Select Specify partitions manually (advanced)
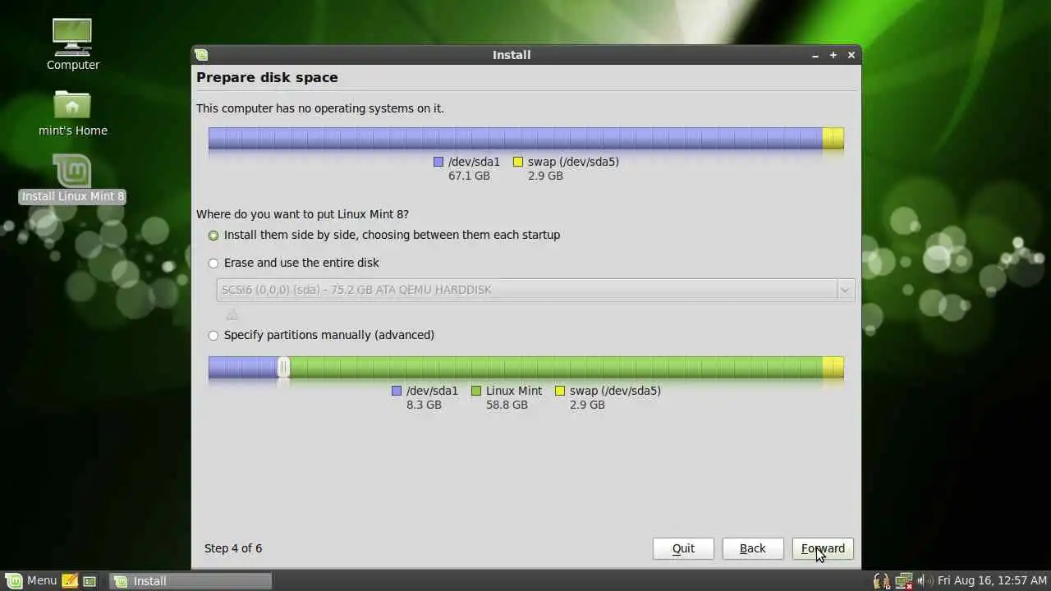 [x=322, y=335]
